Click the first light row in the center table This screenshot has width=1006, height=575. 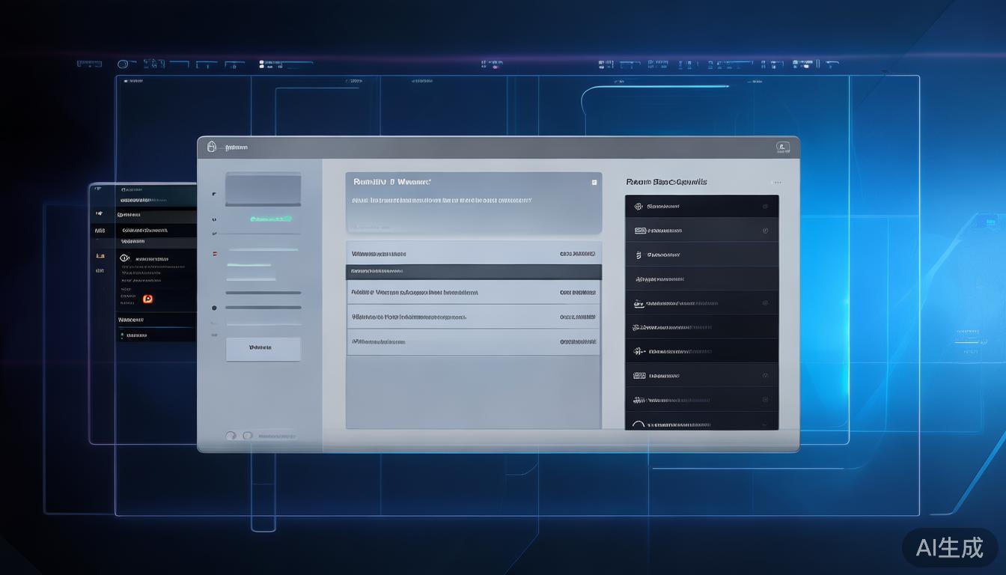(473, 254)
